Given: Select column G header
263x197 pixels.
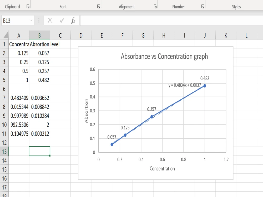Looking at the screenshot, I should pyautogui.click(x=143, y=35).
